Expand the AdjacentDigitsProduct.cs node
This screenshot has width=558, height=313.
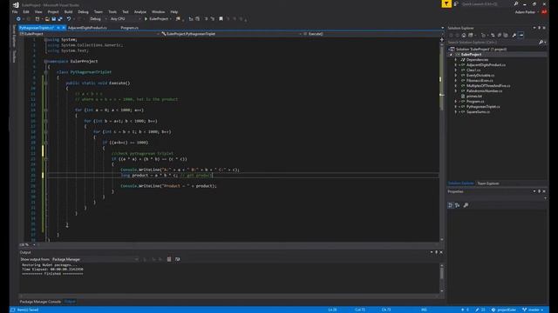click(456, 65)
